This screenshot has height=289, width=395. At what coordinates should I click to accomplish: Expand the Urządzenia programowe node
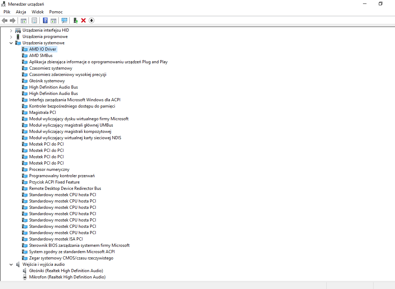click(x=11, y=37)
